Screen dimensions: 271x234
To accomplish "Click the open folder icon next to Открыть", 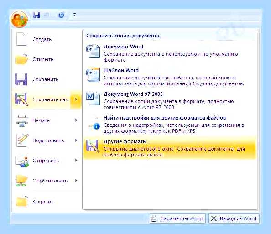I will tap(21, 59).
